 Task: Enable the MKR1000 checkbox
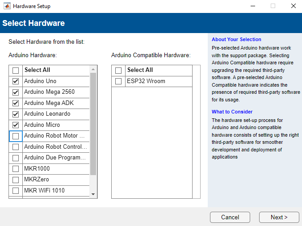point(16,169)
